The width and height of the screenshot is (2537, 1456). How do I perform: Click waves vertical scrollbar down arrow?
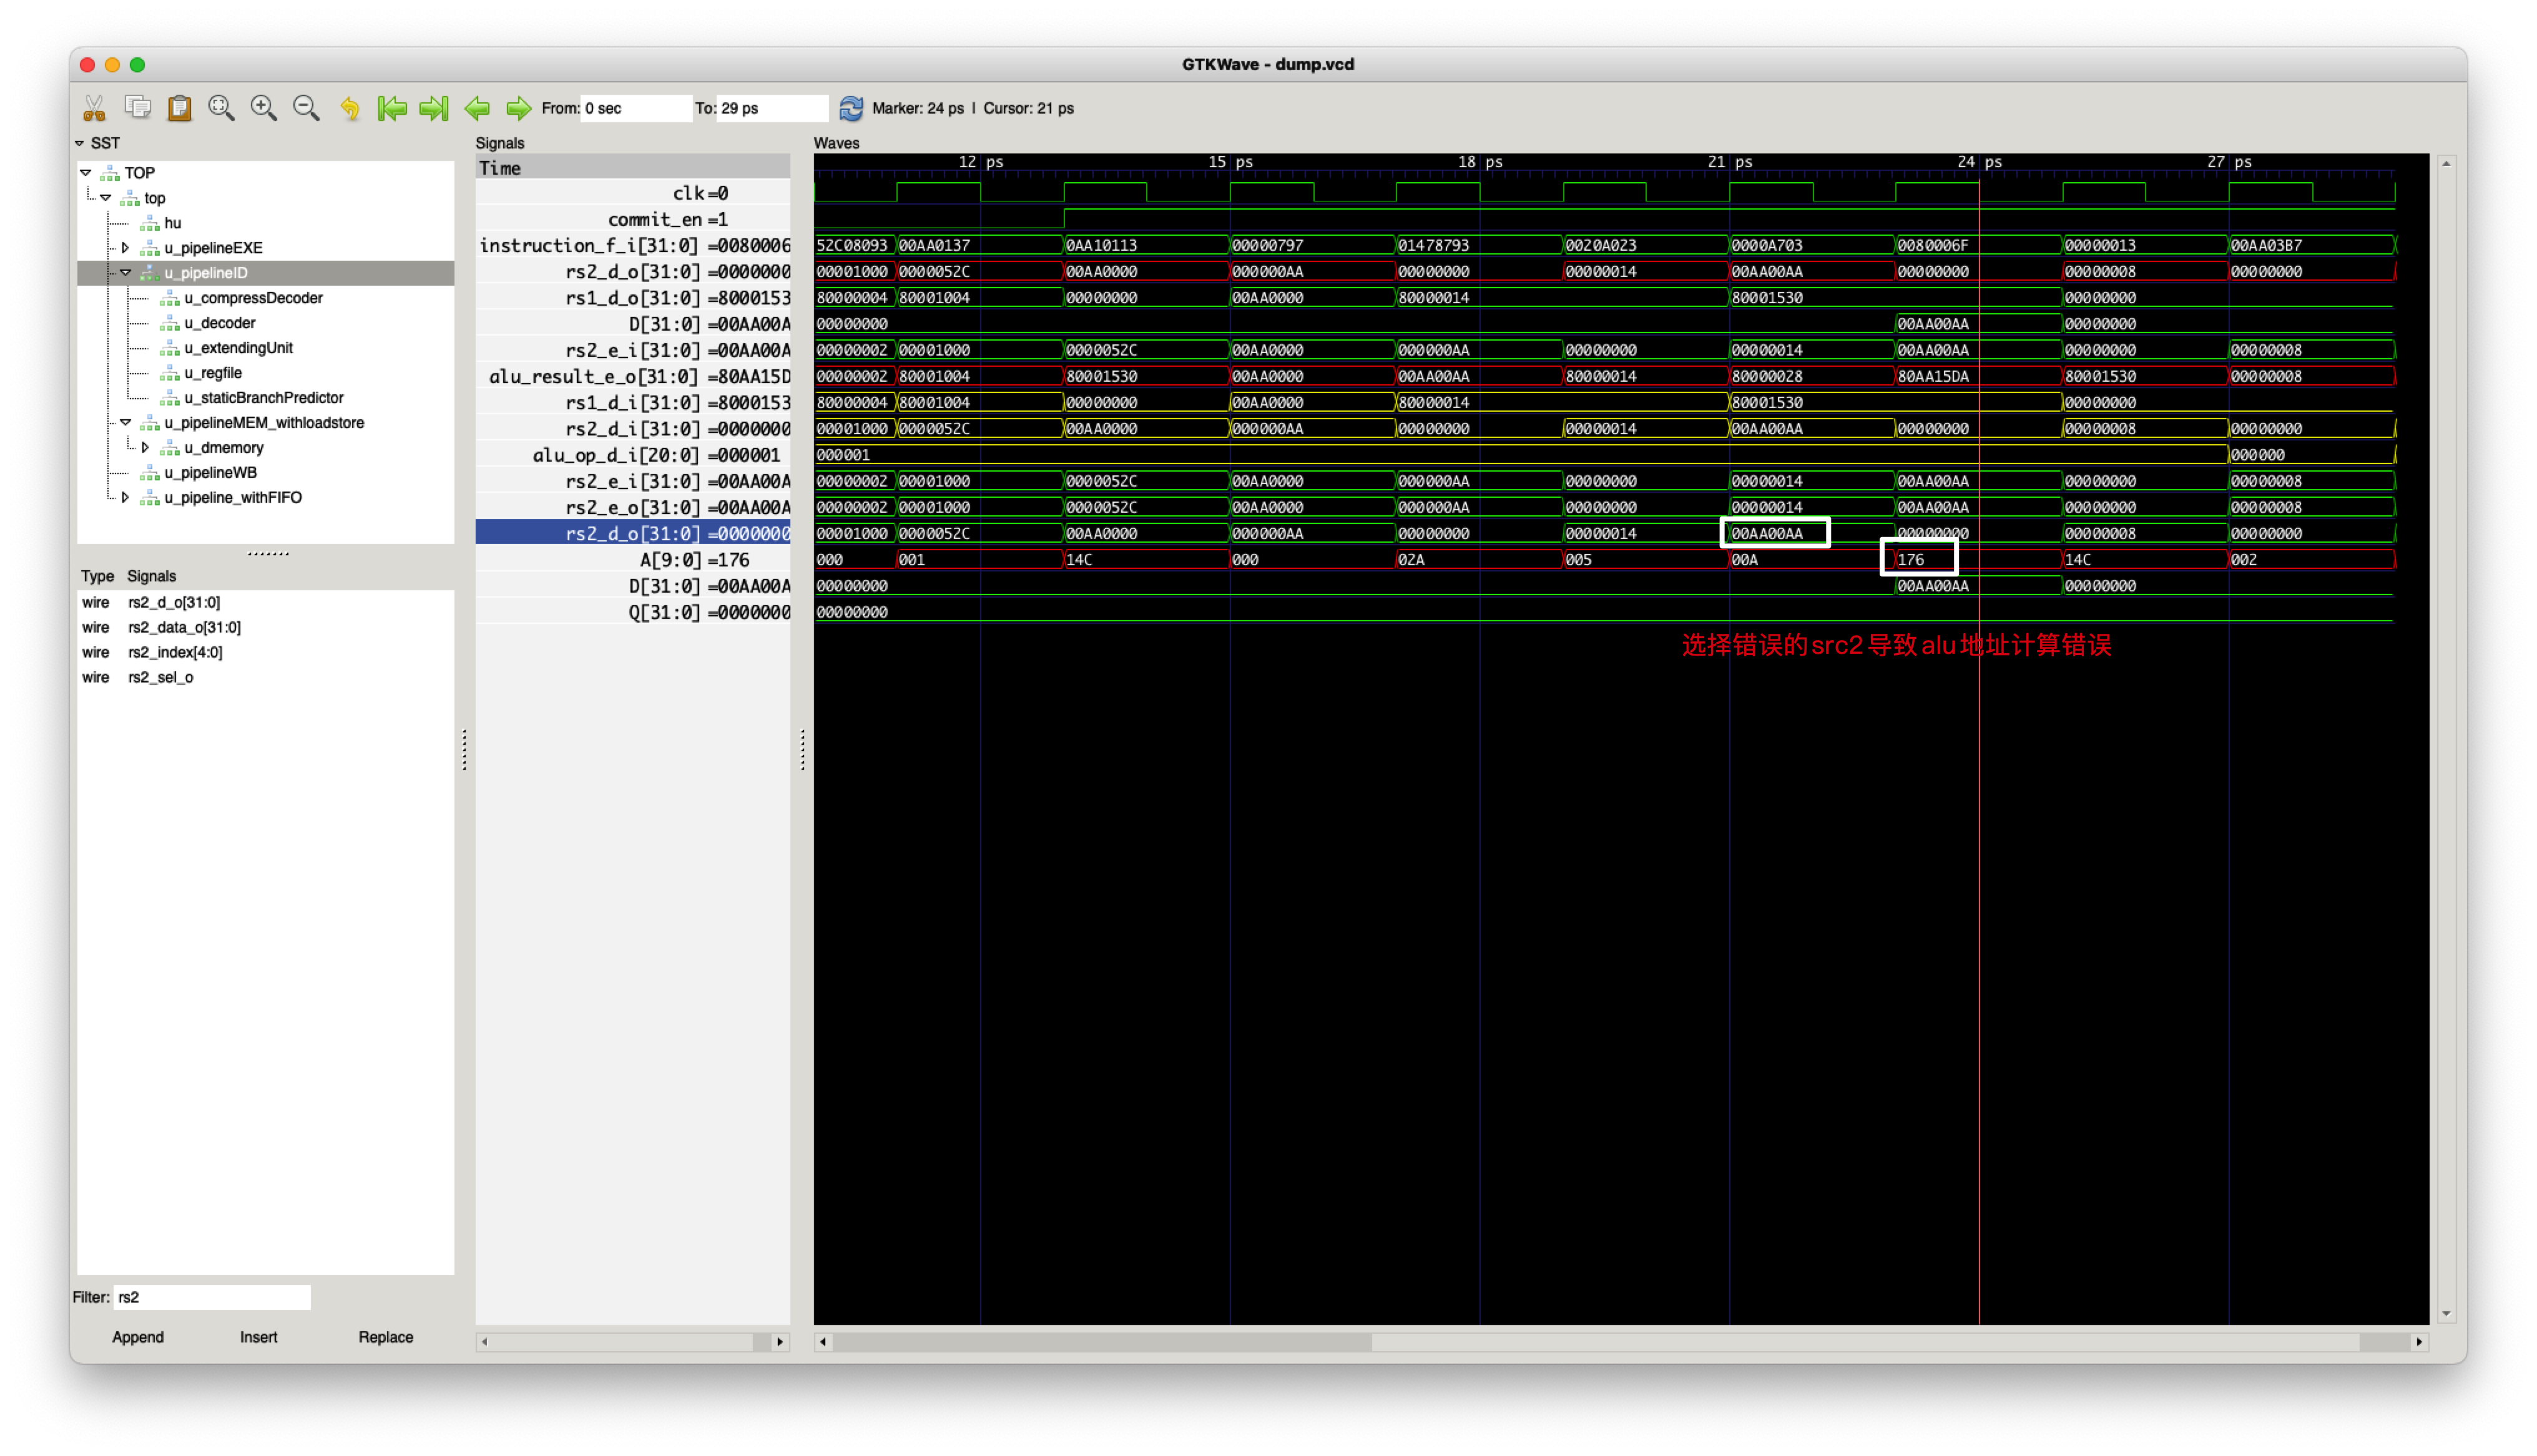[x=2446, y=1314]
